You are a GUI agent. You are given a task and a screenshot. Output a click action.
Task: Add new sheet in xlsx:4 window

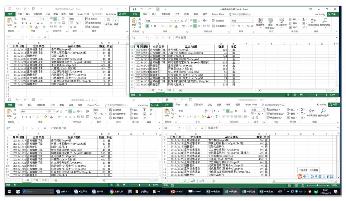180,90
